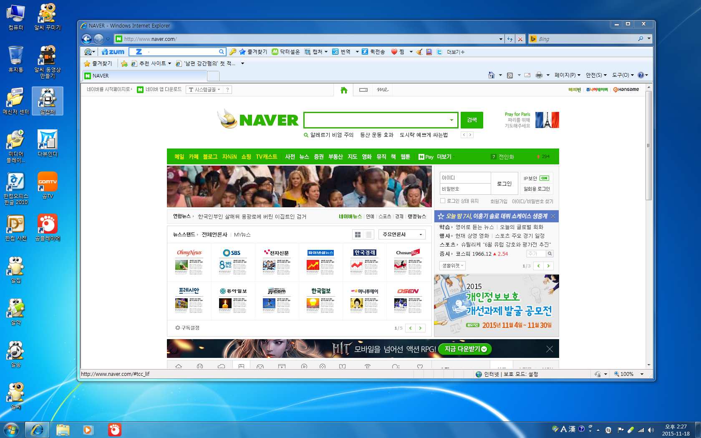
Task: Click the IE Home icon in command bar
Action: (x=492, y=75)
